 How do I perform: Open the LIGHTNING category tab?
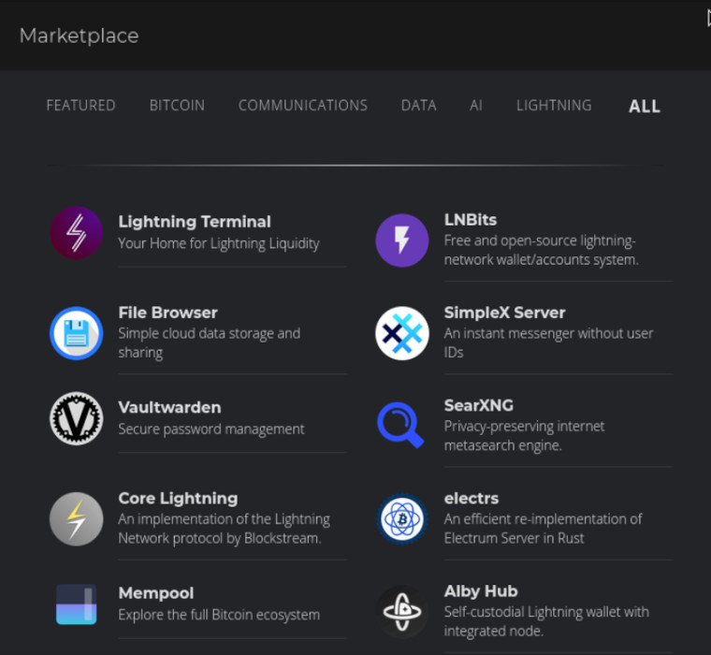point(554,105)
